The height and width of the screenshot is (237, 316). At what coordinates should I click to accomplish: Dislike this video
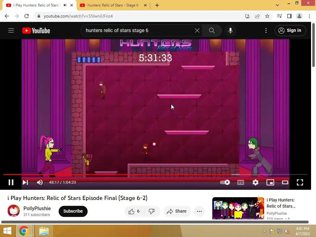(x=152, y=211)
